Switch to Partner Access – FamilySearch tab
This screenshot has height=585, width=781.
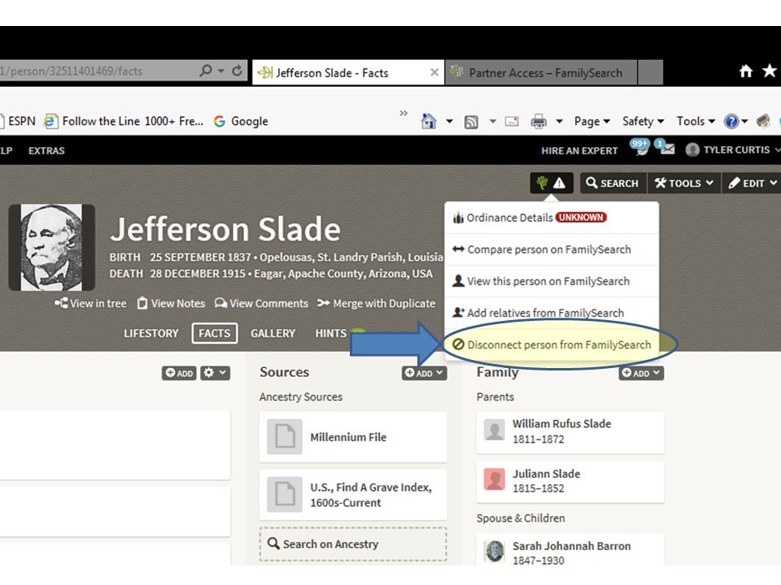541,72
